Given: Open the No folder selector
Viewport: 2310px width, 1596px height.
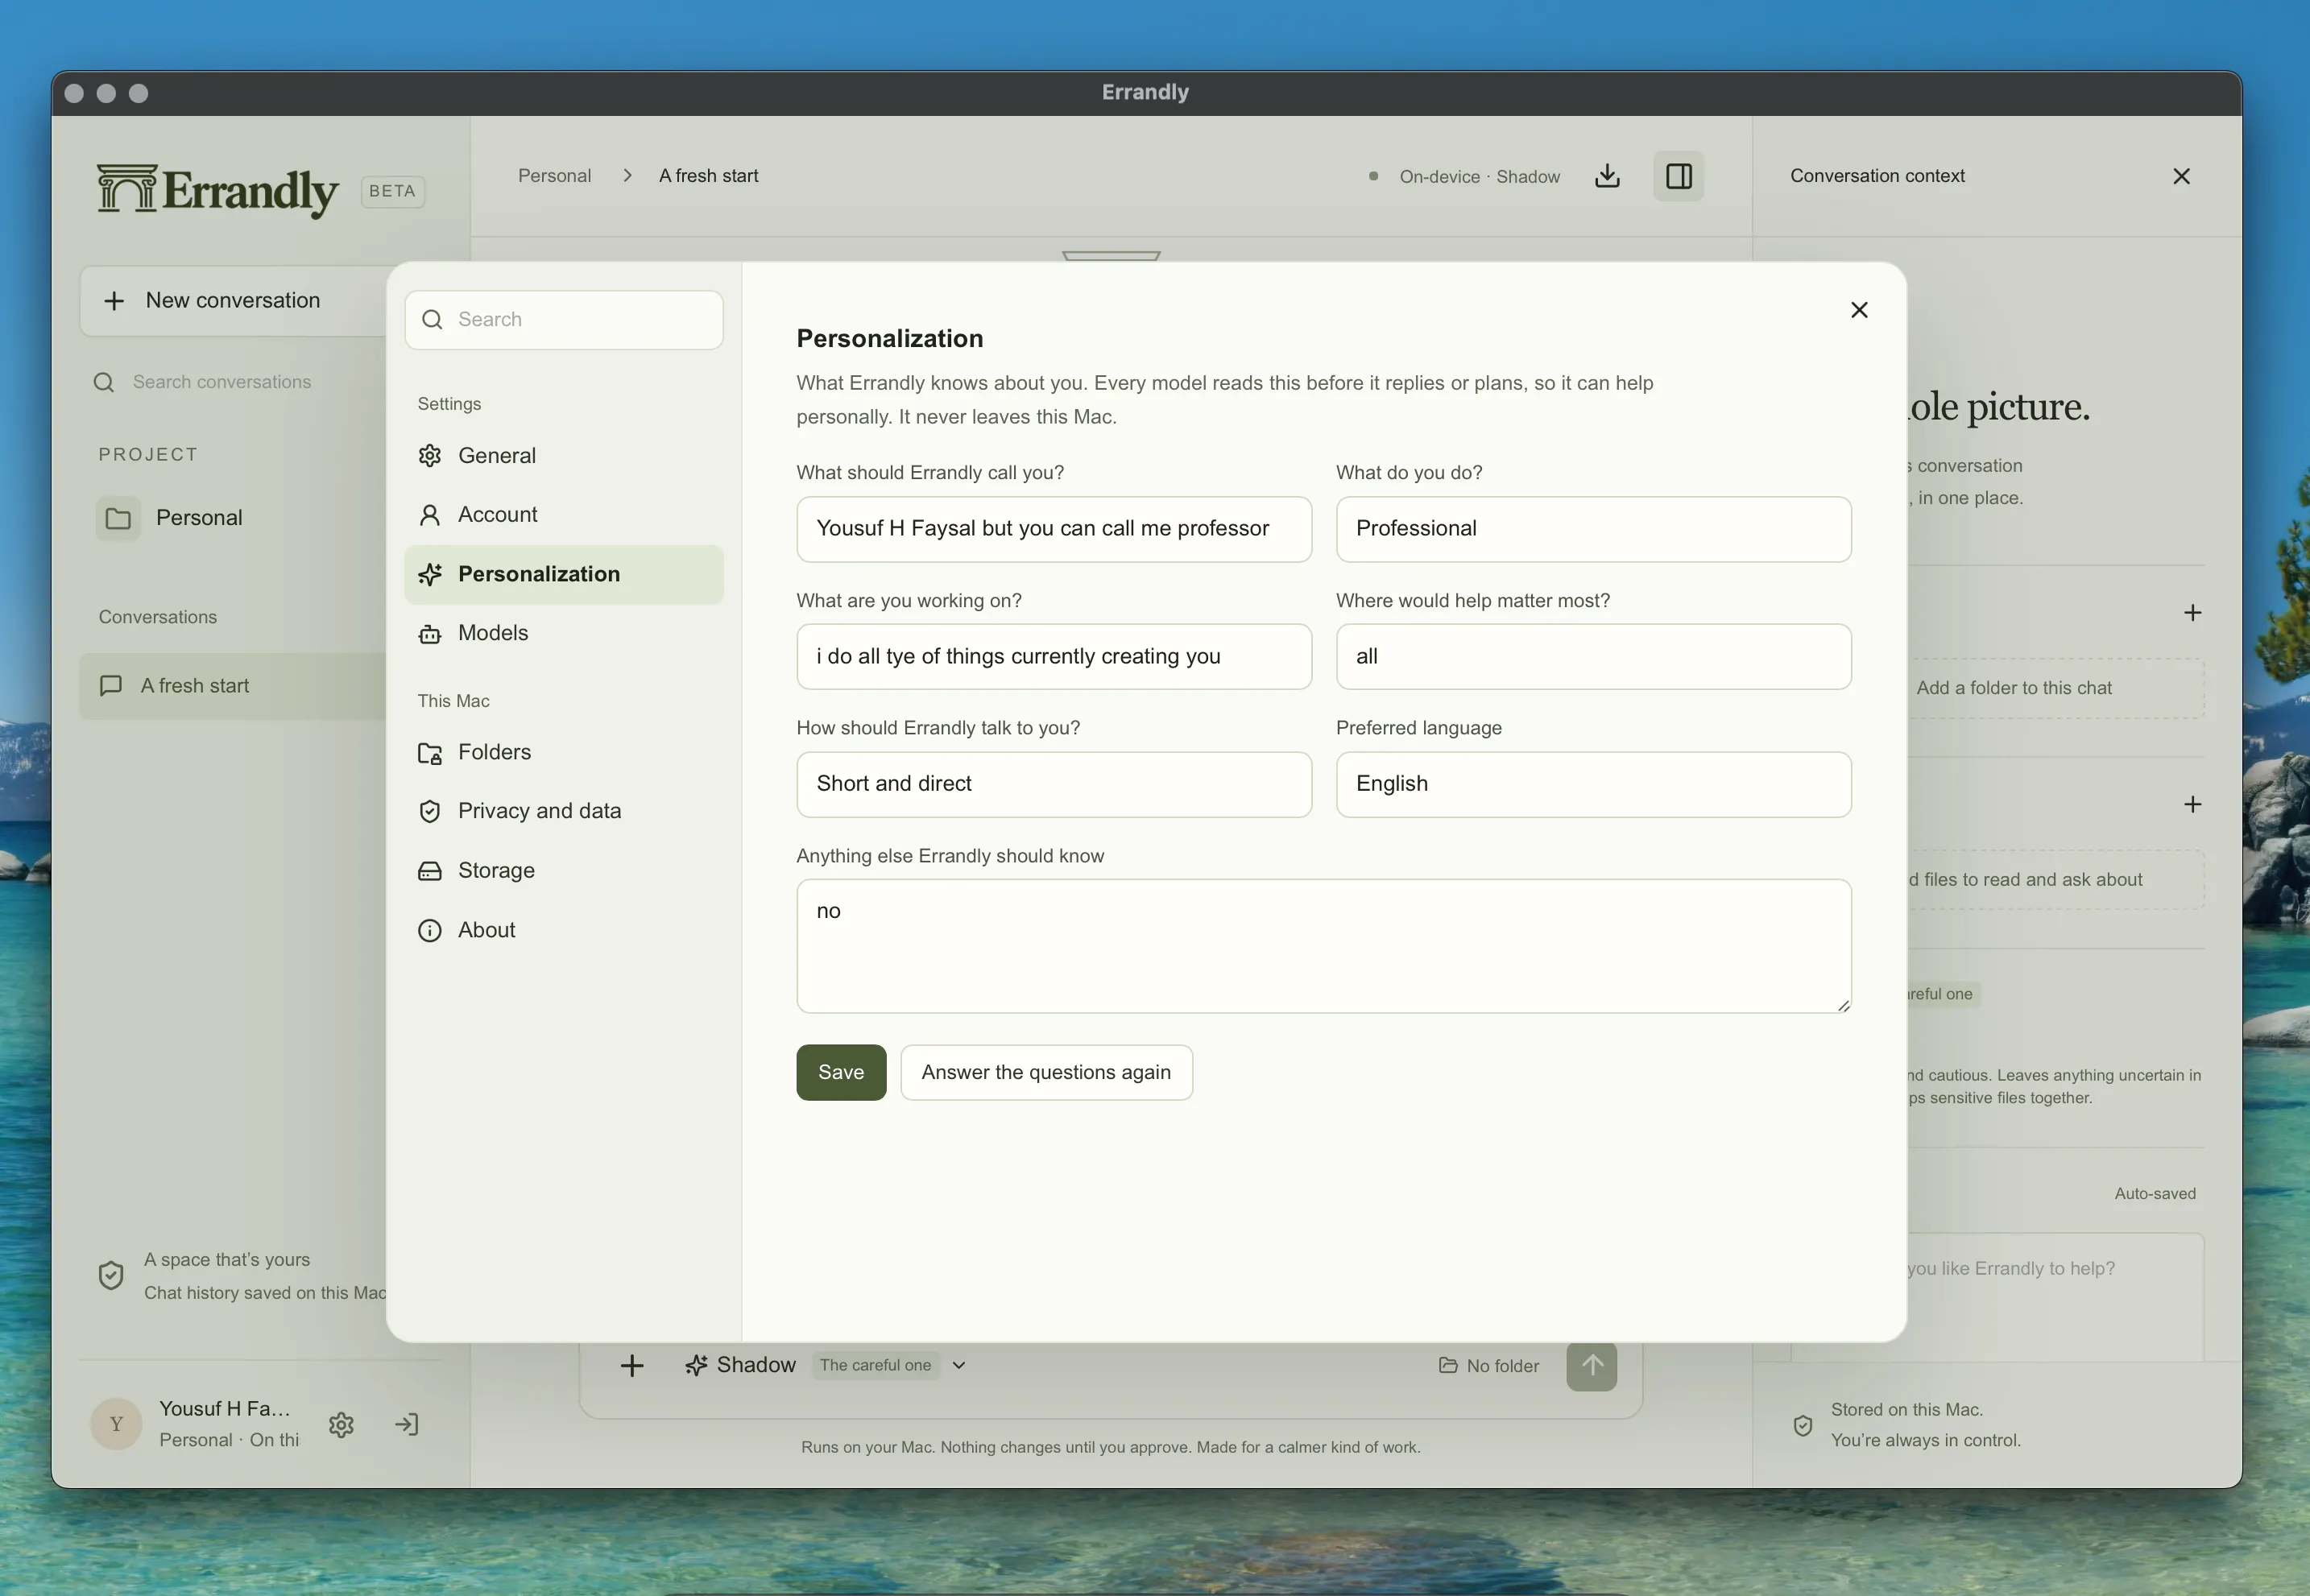Looking at the screenshot, I should pos(1488,1365).
